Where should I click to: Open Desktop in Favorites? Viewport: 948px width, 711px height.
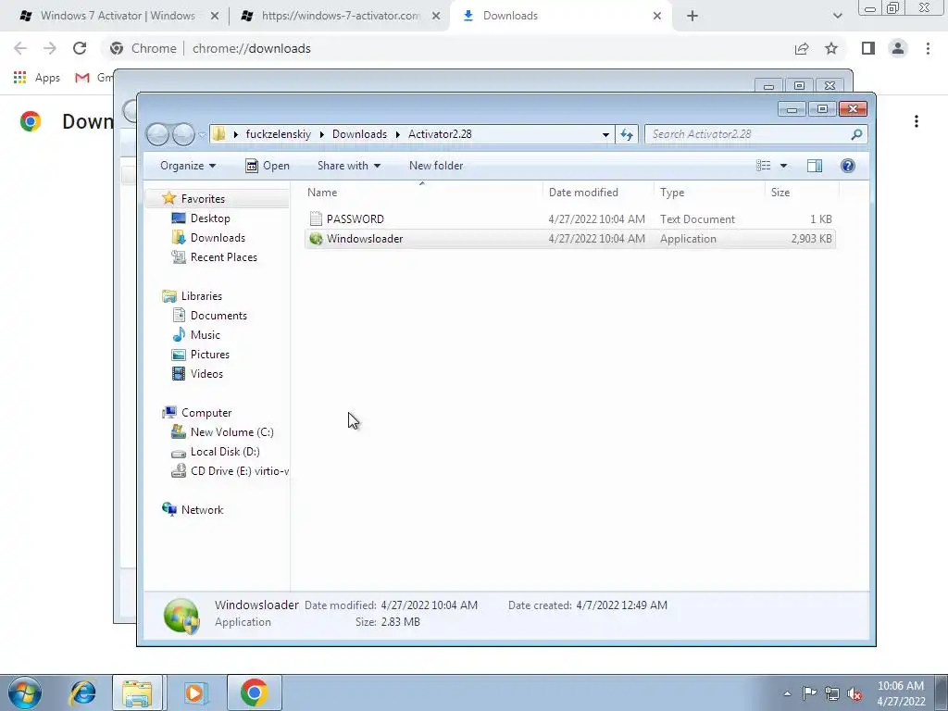click(x=210, y=218)
